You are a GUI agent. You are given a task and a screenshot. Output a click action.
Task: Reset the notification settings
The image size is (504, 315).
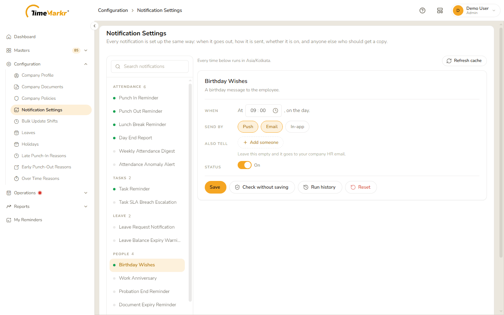[x=361, y=187]
